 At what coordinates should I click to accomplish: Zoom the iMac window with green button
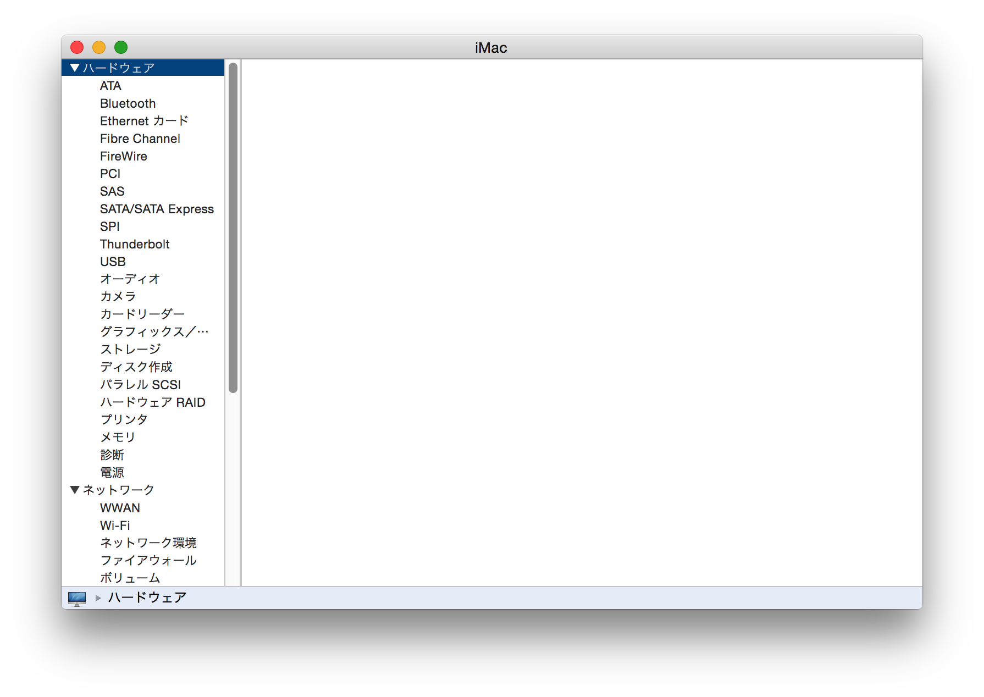(x=121, y=47)
